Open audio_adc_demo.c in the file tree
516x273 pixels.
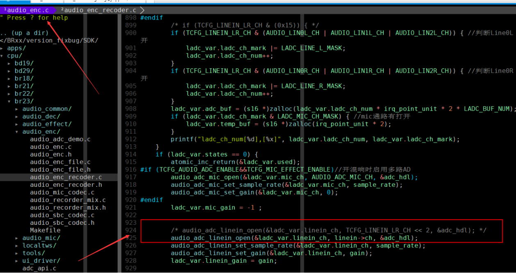point(60,139)
